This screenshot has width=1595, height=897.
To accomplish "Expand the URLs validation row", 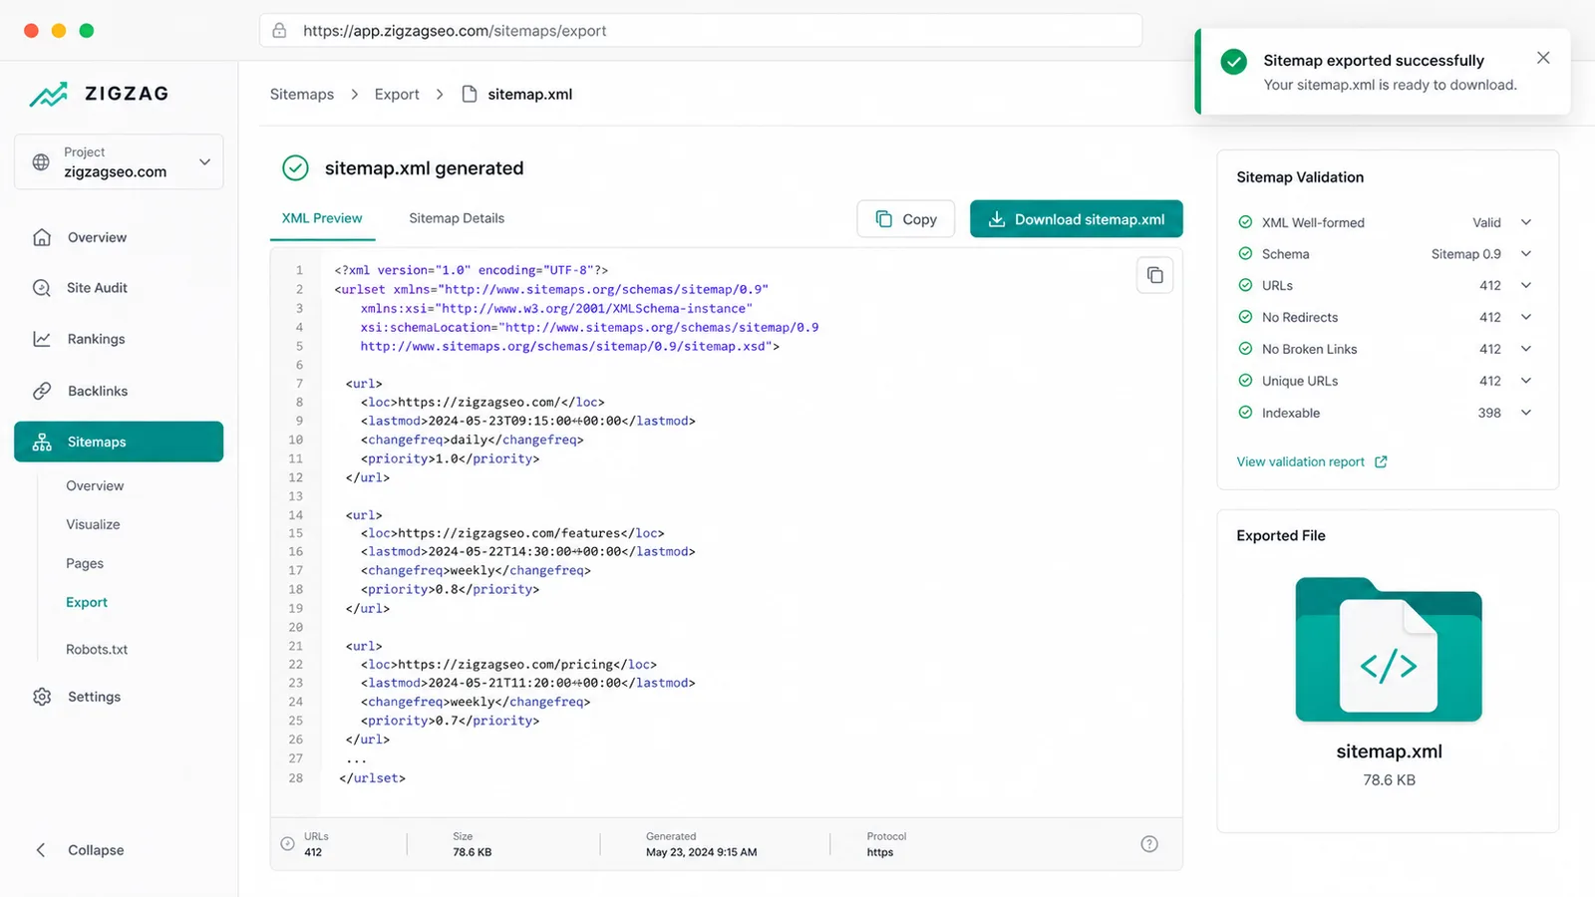I will pos(1526,285).
